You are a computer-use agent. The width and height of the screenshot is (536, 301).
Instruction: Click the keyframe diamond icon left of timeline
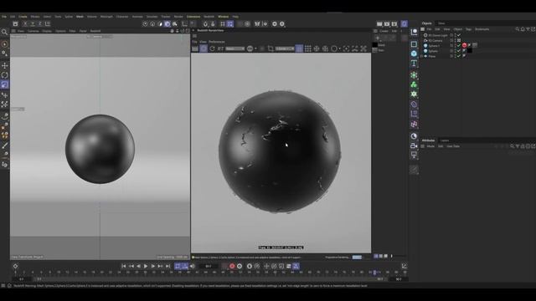(15, 266)
